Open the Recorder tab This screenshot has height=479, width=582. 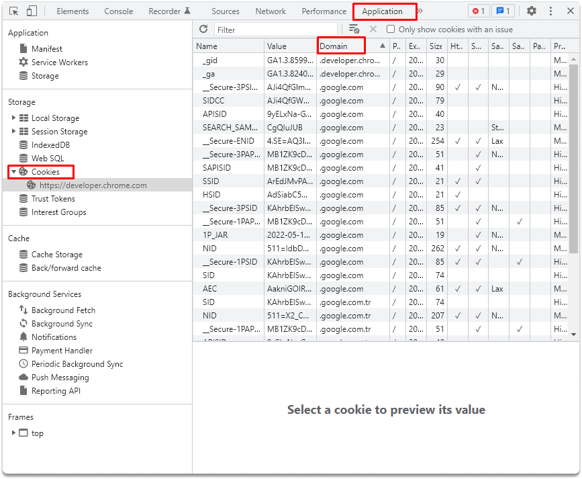tap(169, 11)
